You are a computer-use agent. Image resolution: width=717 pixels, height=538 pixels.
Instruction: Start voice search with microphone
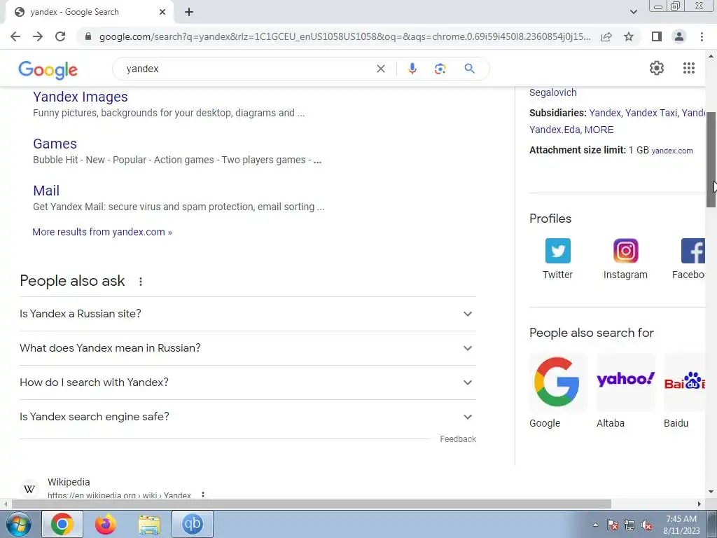(x=412, y=69)
